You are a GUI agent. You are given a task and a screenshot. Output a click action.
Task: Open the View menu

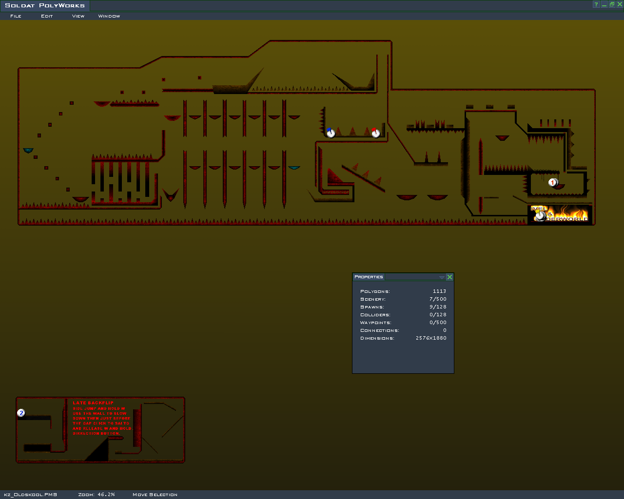[x=78, y=16]
